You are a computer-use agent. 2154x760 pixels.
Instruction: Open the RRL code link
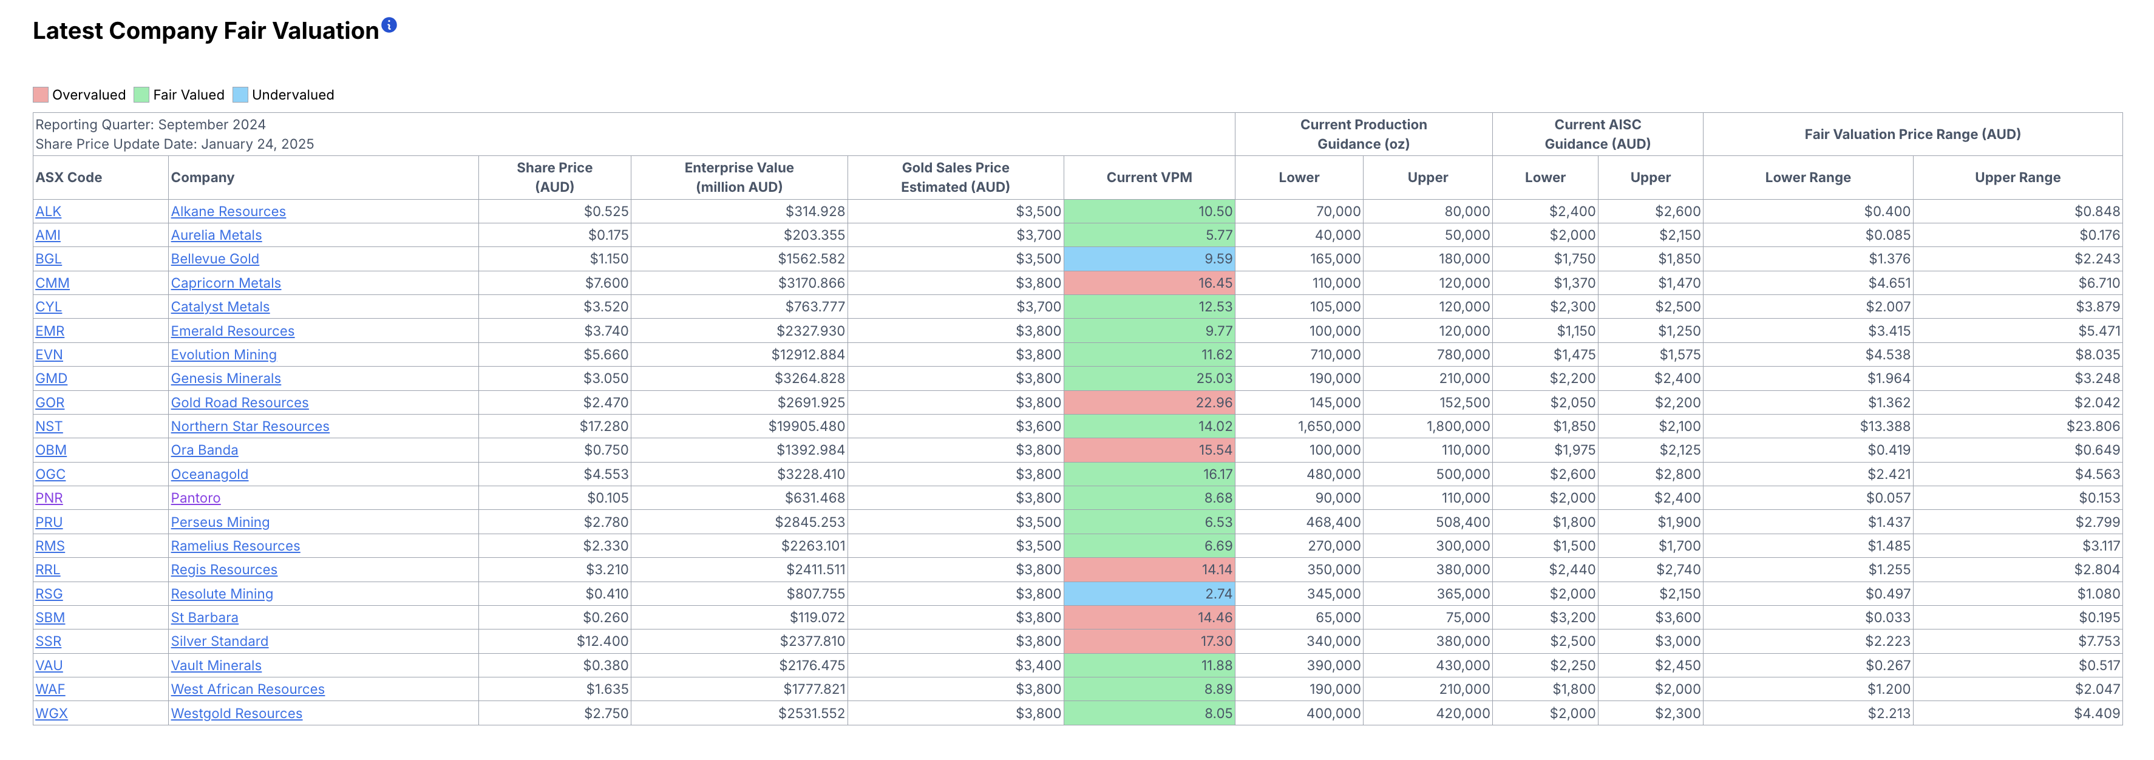(x=48, y=569)
